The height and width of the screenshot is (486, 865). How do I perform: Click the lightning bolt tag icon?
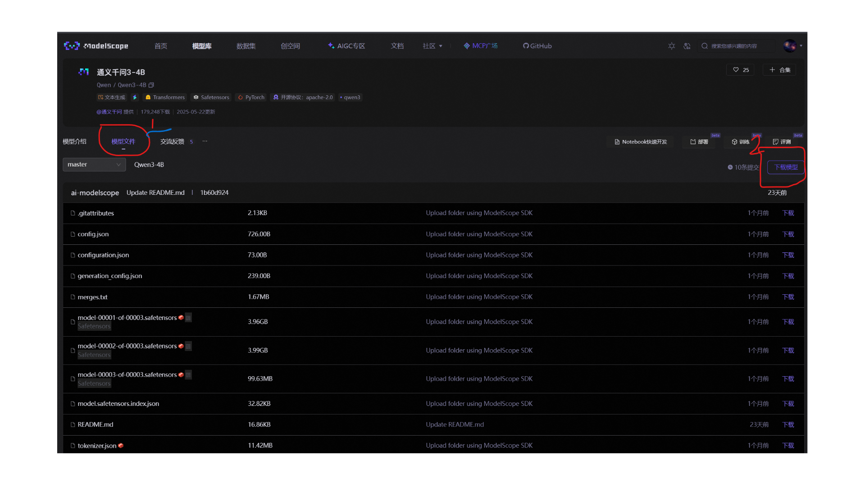tap(135, 97)
